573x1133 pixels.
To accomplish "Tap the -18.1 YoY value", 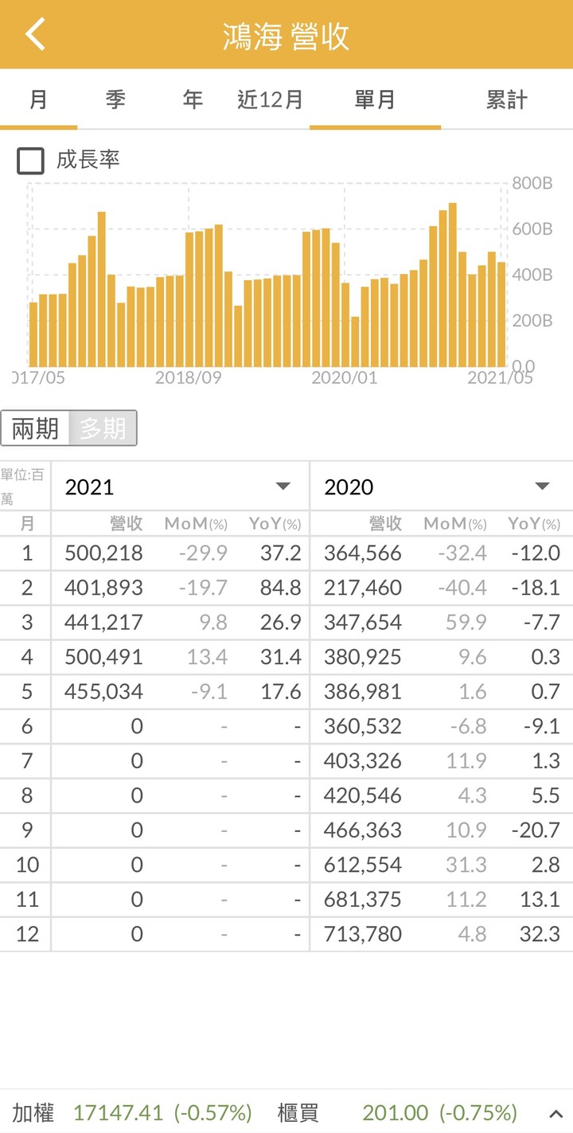I will point(537,588).
